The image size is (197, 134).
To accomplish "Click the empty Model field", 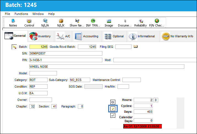I will coord(43,73).
